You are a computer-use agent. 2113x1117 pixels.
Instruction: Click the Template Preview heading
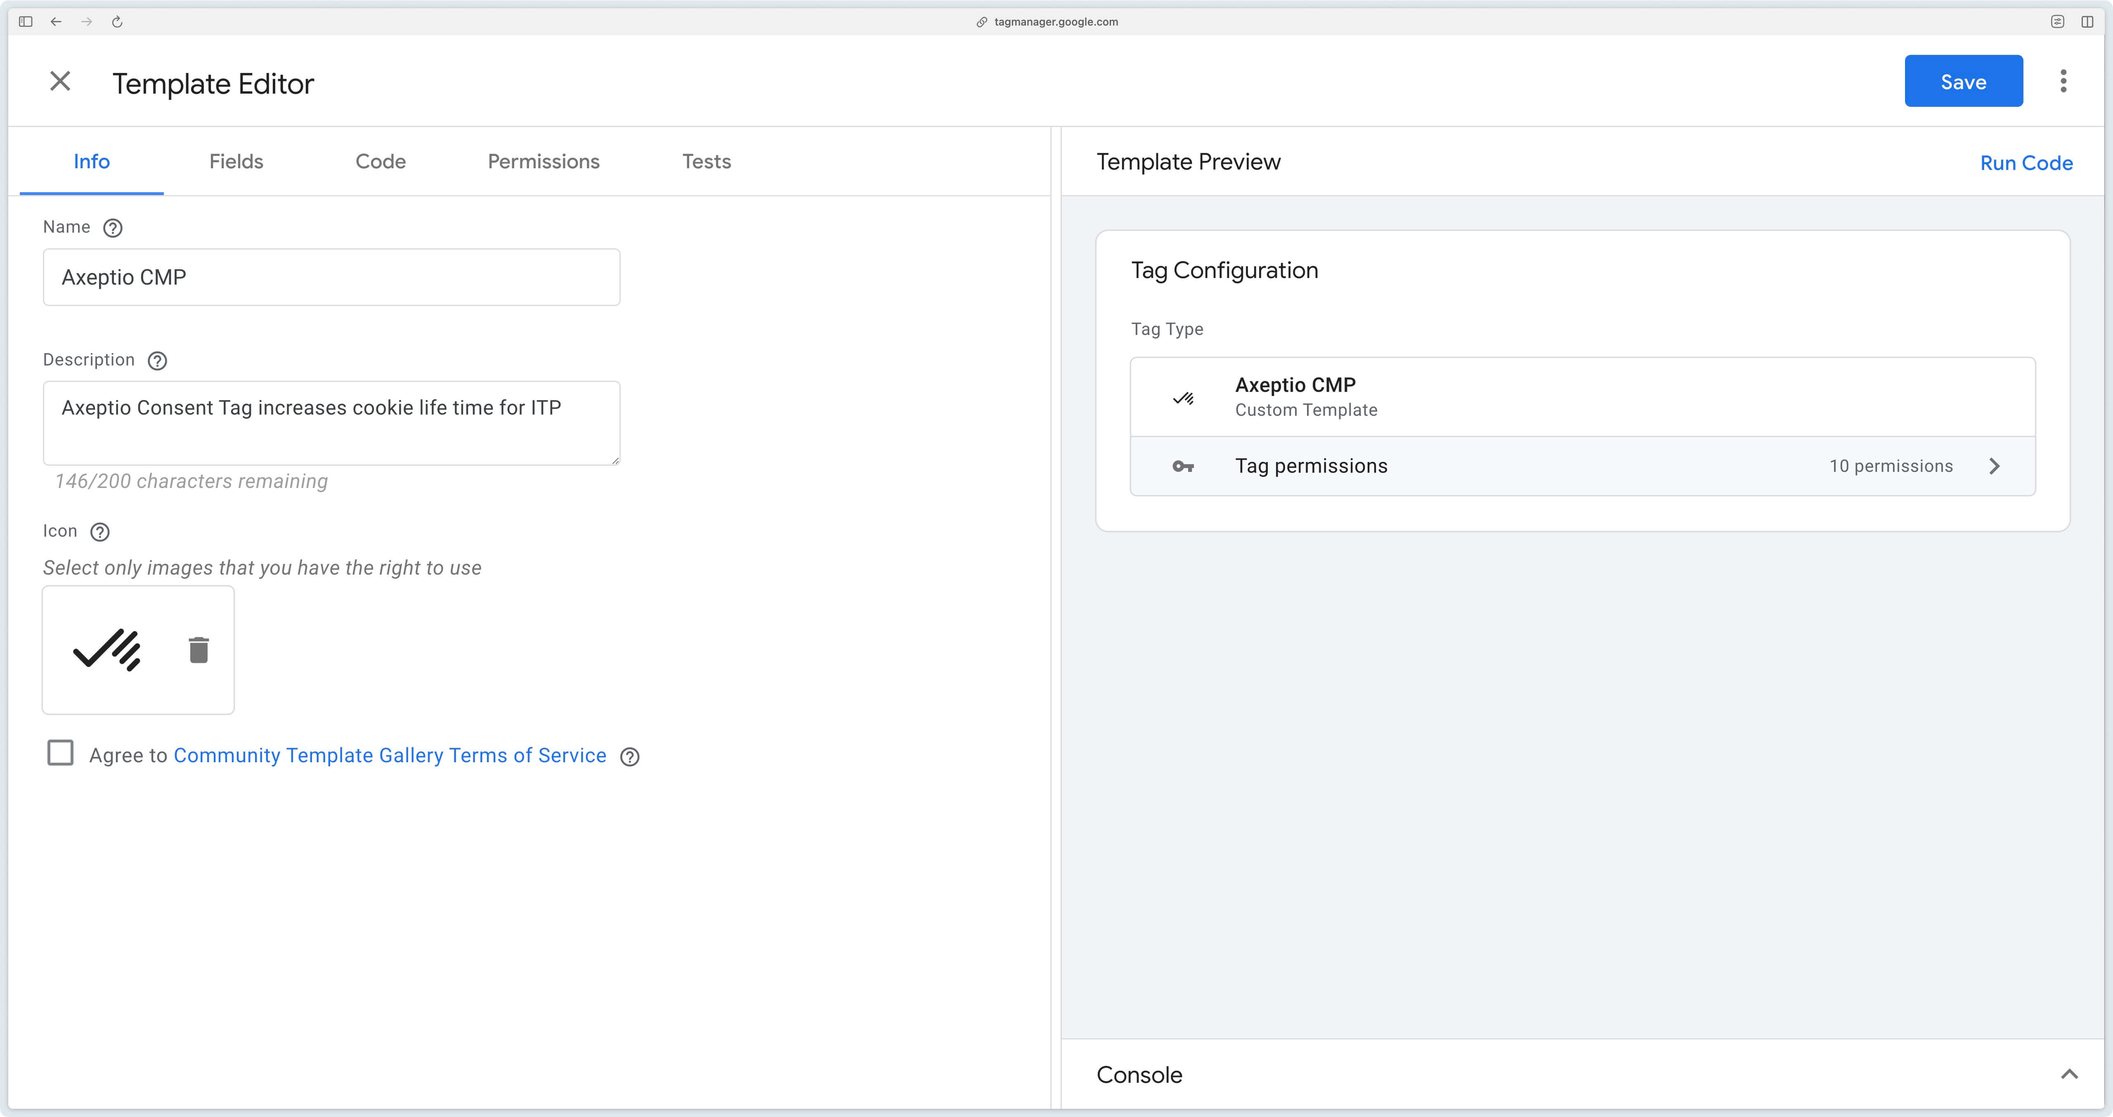coord(1188,163)
